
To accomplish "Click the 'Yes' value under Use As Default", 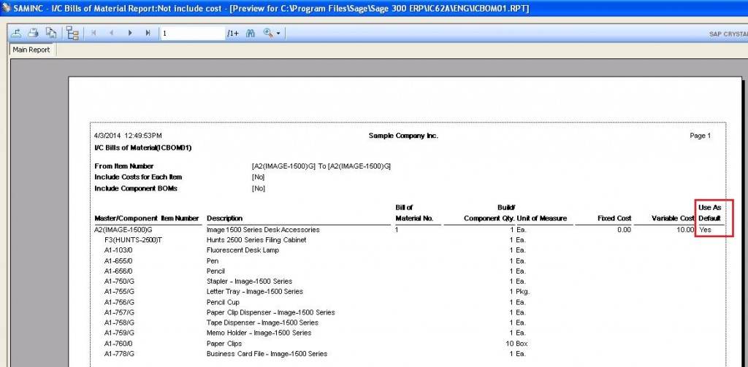I will (x=705, y=230).
